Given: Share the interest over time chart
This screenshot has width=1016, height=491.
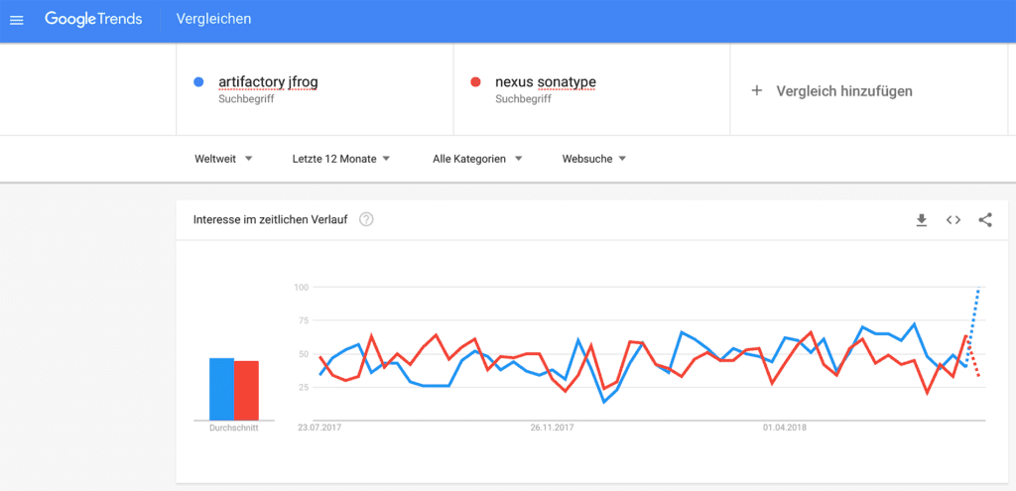Looking at the screenshot, I should (x=984, y=219).
